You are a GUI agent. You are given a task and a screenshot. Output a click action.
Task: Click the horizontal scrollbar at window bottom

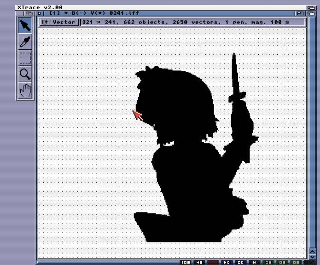[108, 262]
